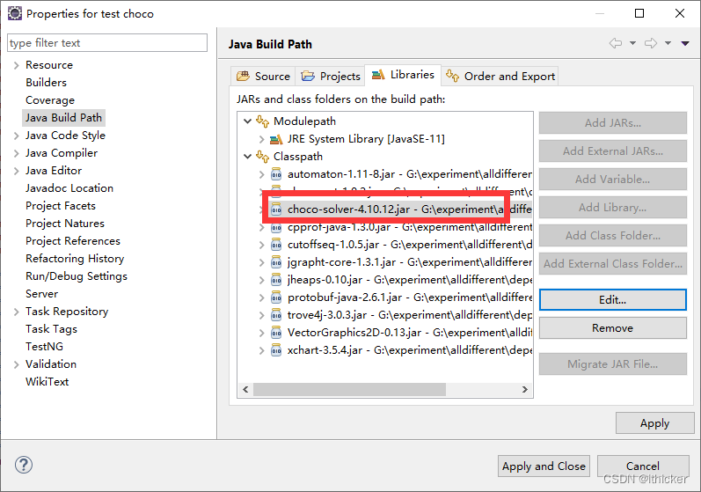Click the cpprof-java-1.3.0.jar jar icon
The height and width of the screenshot is (492, 701).
click(276, 228)
